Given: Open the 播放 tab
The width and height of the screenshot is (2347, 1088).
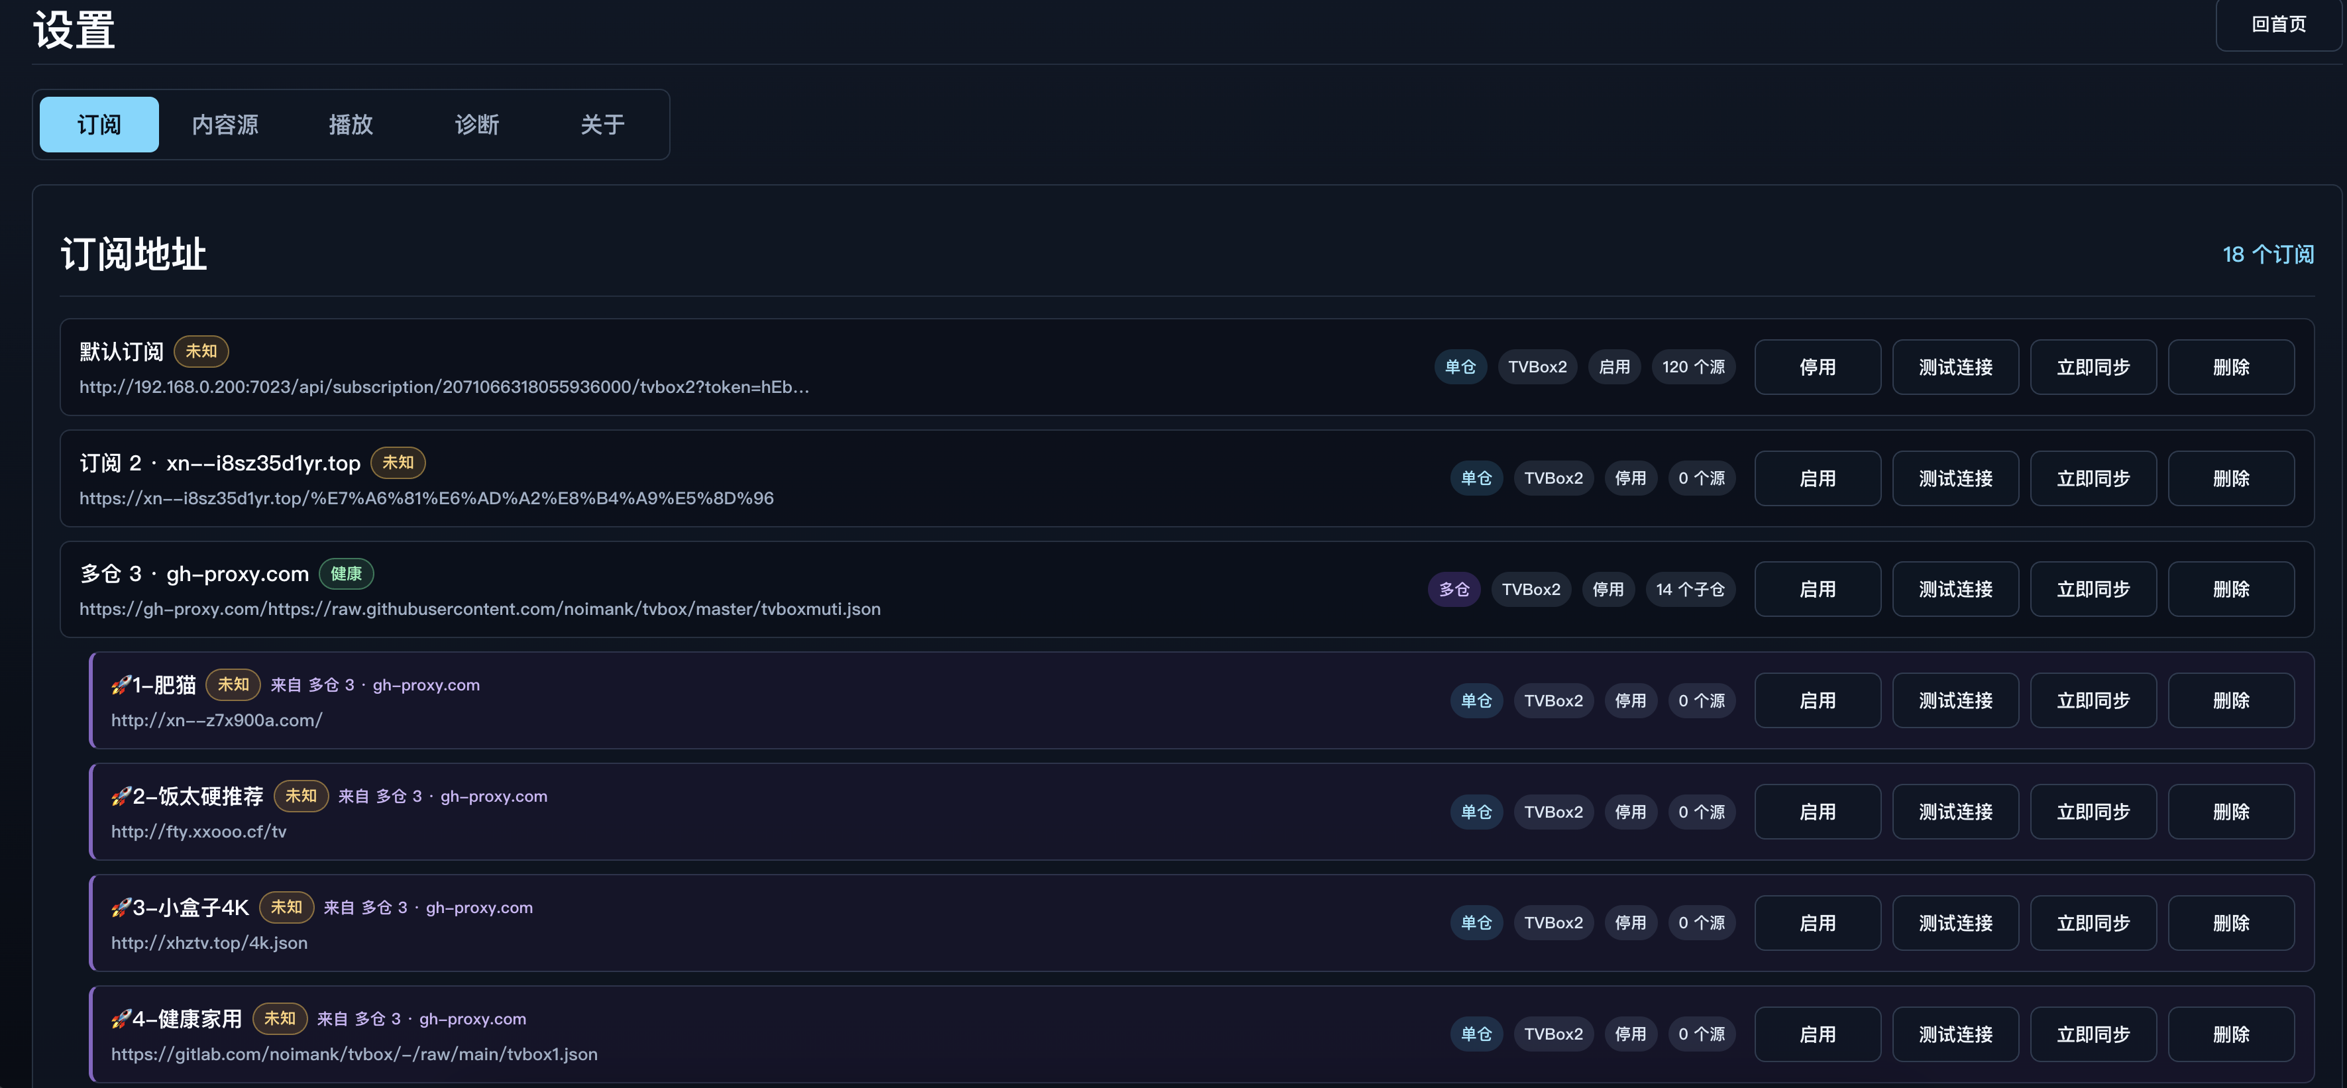Looking at the screenshot, I should click(351, 125).
